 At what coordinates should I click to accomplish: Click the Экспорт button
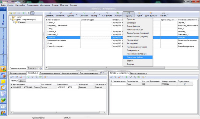click(x=118, y=14)
